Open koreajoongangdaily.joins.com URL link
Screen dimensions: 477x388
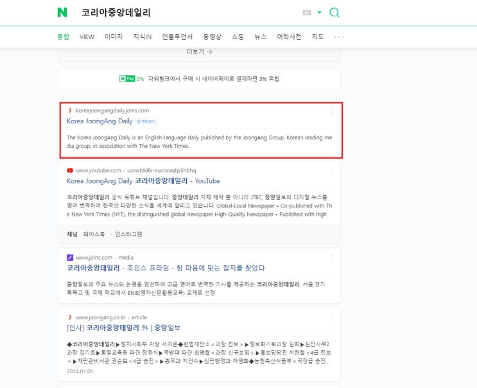point(112,110)
